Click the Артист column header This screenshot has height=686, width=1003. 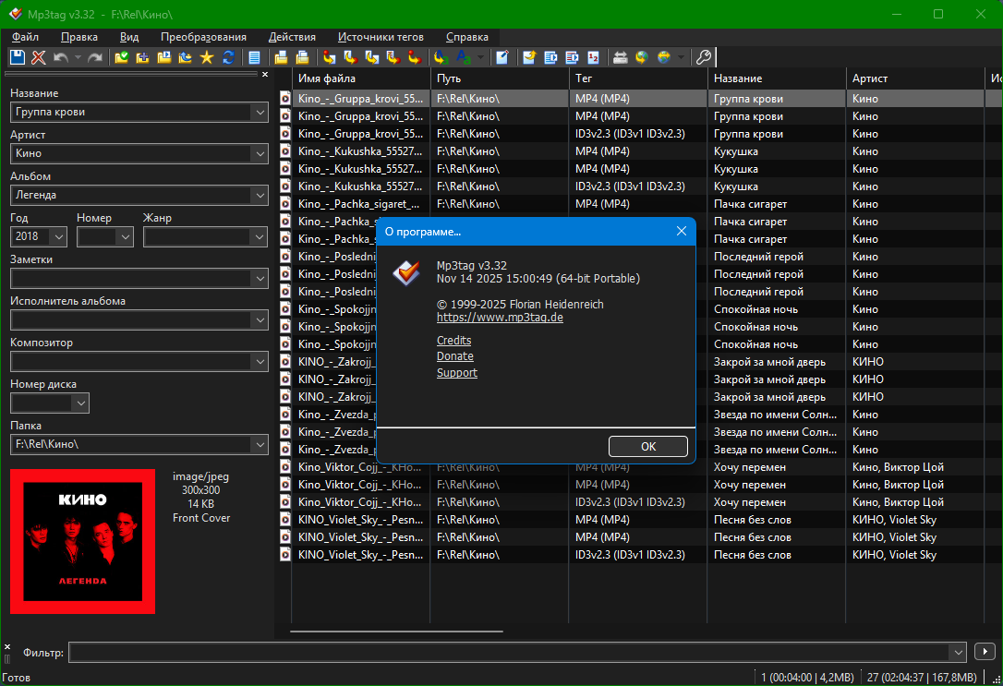(870, 78)
